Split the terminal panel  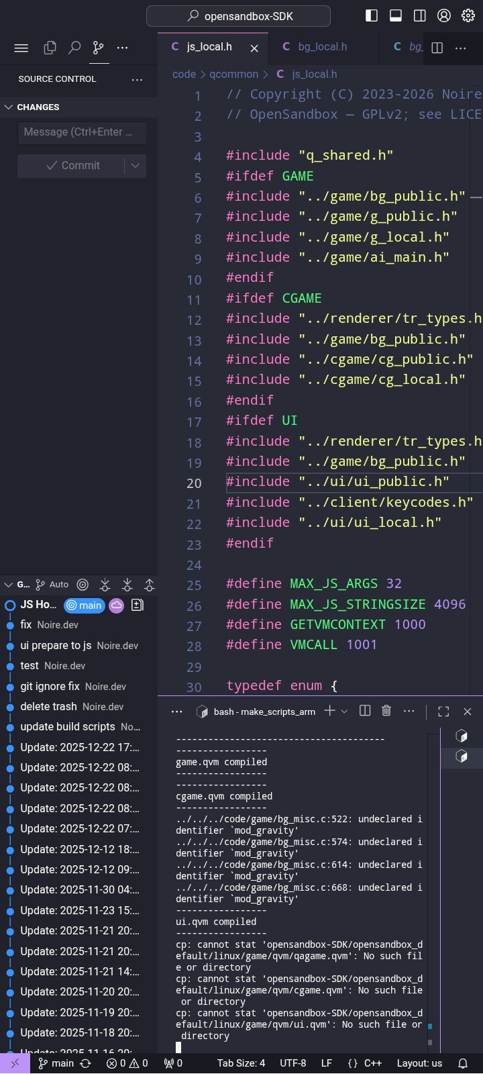(x=365, y=711)
